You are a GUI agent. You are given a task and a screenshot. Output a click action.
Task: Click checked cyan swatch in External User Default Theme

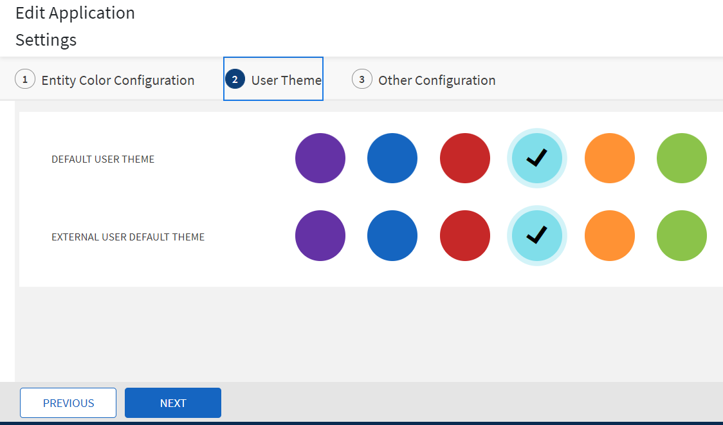[537, 236]
